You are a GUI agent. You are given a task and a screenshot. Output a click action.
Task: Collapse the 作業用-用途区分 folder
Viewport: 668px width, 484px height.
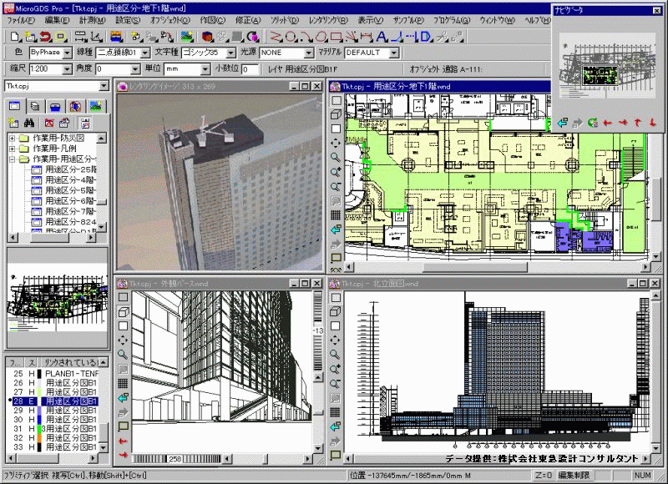[x=13, y=159]
